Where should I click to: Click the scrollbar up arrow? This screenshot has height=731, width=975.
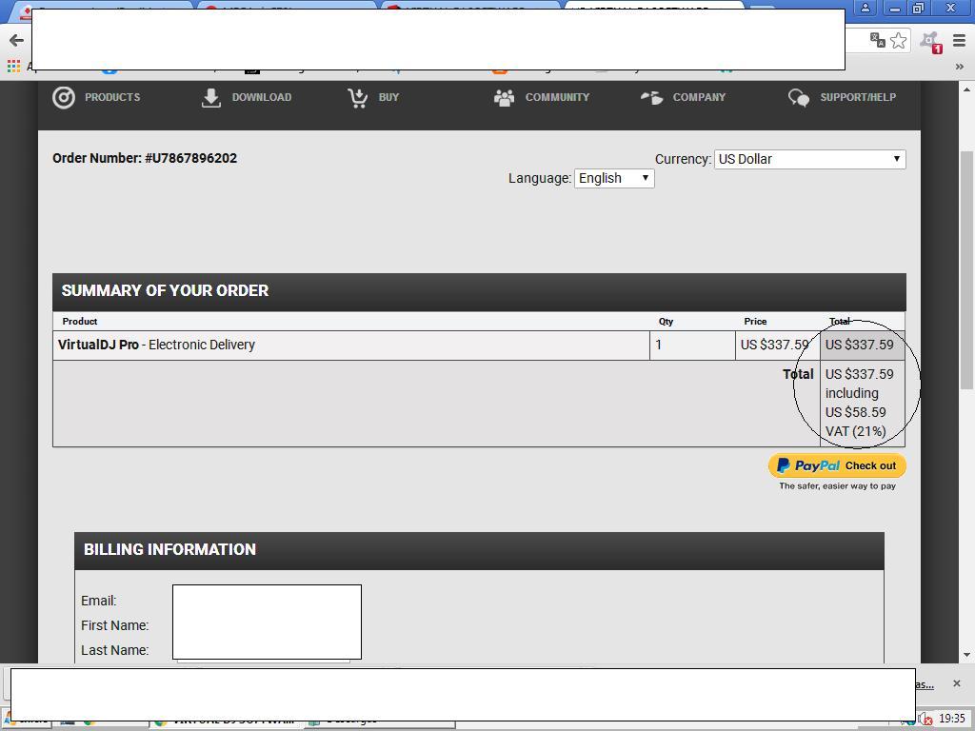click(966, 90)
